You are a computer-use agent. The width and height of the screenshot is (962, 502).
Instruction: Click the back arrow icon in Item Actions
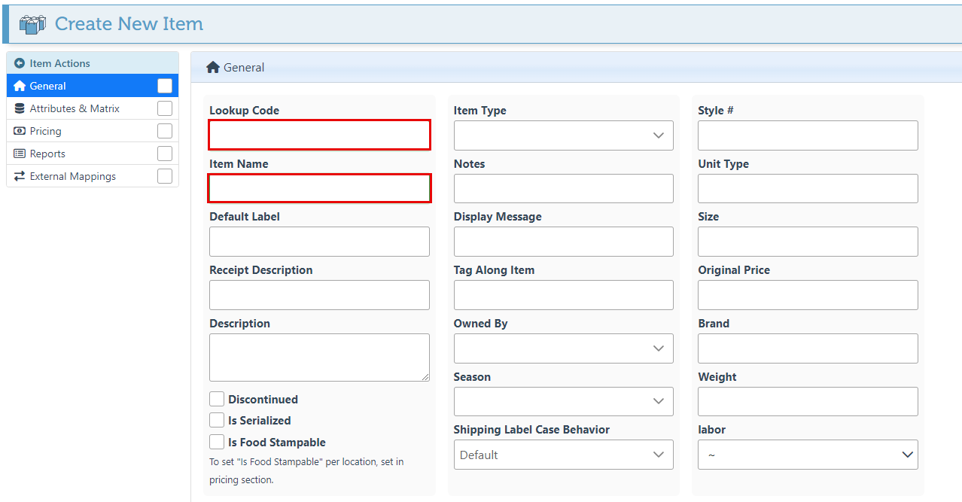pos(20,63)
